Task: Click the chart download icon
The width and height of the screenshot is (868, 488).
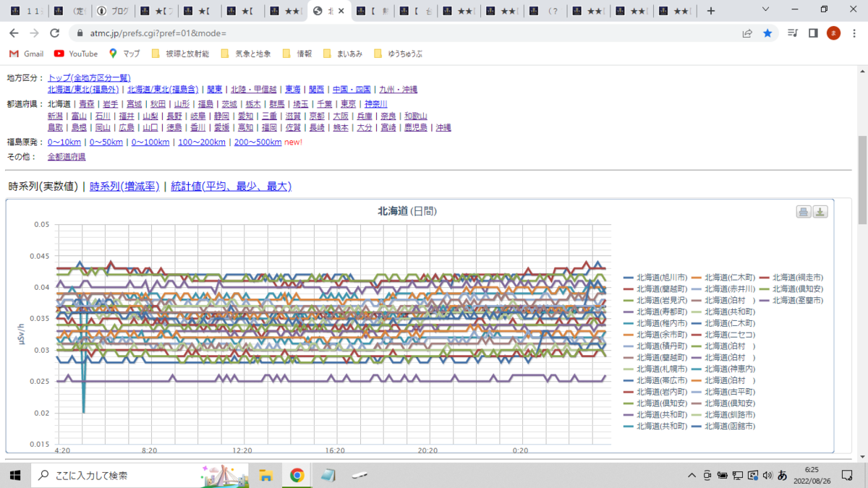Action: 820,212
